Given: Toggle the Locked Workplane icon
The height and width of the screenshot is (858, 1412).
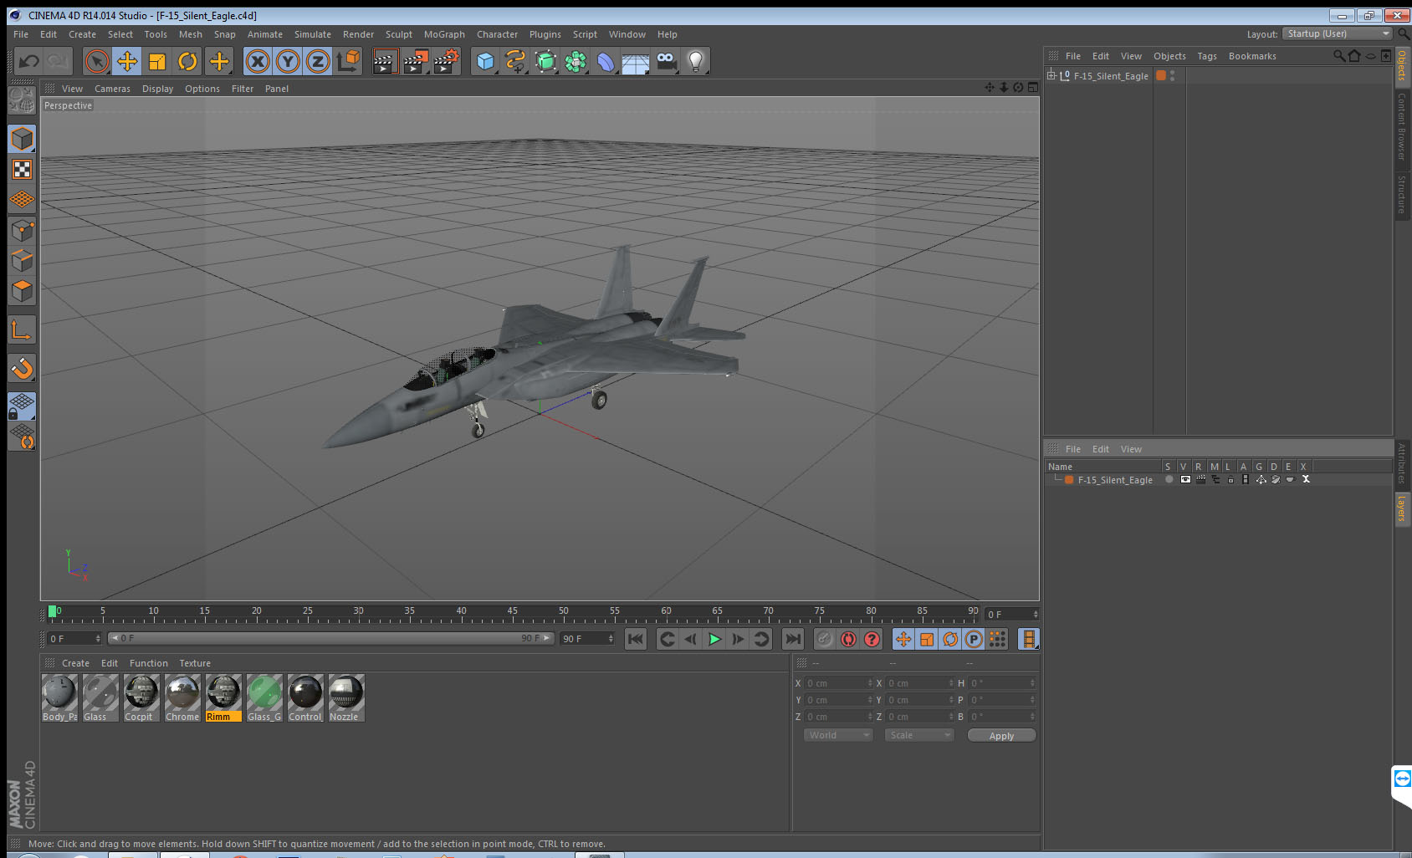Looking at the screenshot, I should point(22,406).
